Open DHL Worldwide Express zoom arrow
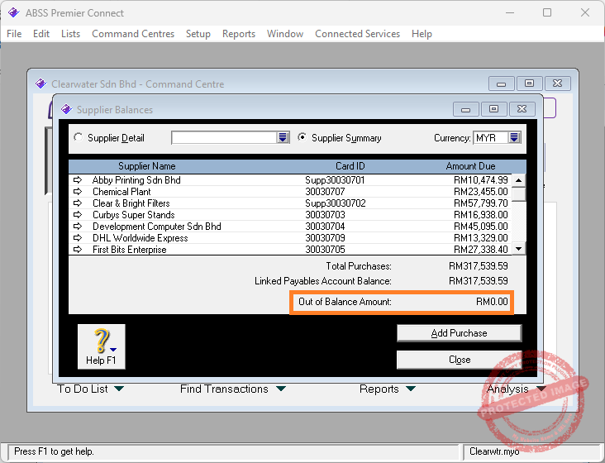The width and height of the screenshot is (605, 463). (78, 237)
